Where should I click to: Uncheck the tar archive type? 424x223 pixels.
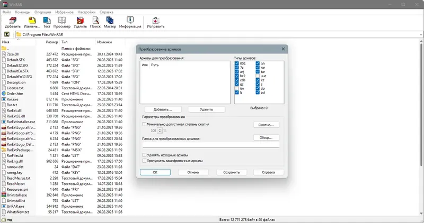pos(258,72)
